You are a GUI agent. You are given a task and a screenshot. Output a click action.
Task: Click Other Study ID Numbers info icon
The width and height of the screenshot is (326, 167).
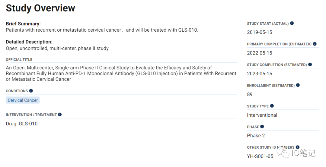click(x=298, y=147)
